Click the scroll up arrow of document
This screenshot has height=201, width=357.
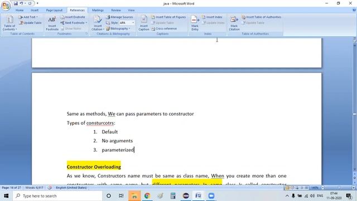(x=355, y=46)
